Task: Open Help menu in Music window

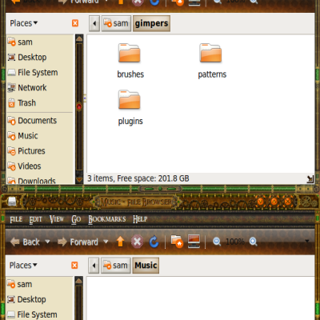Action: pyautogui.click(x=140, y=219)
